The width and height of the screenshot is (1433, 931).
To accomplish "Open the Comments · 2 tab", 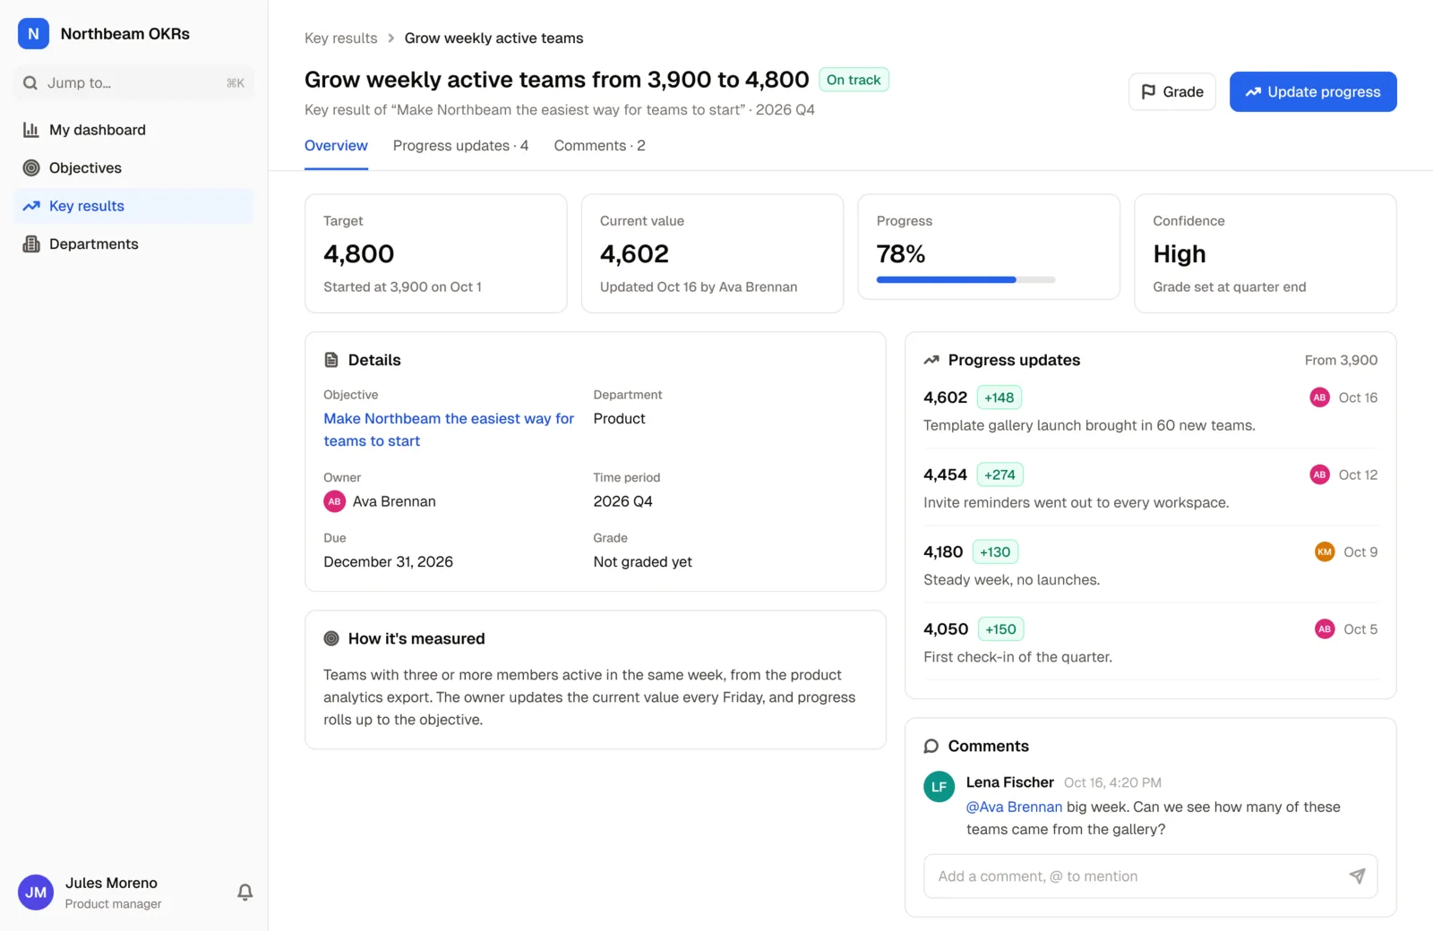I will click(x=599, y=146).
